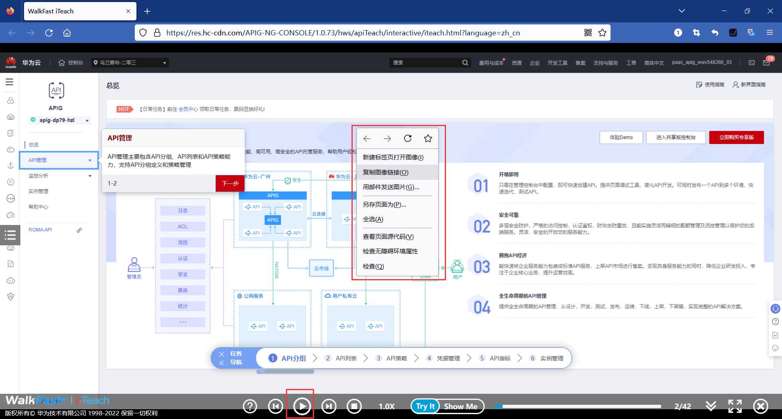This screenshot has width=782, height=419.
Task: Select step 5 API指标 in the task navigation
Action: [x=494, y=358]
